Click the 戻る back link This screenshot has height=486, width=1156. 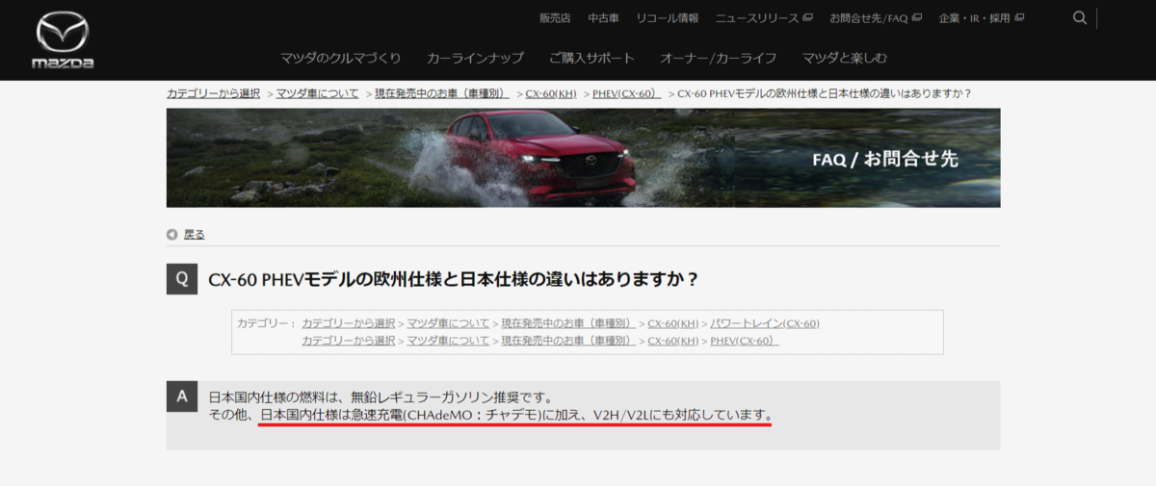194,234
